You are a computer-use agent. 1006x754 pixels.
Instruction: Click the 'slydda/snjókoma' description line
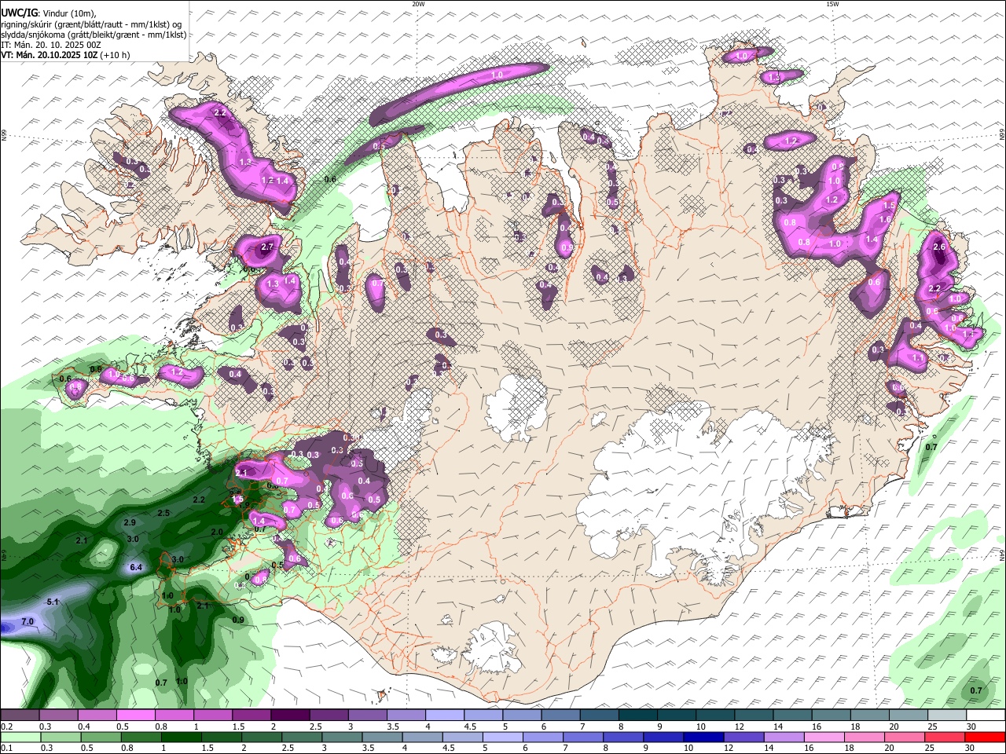(94, 35)
